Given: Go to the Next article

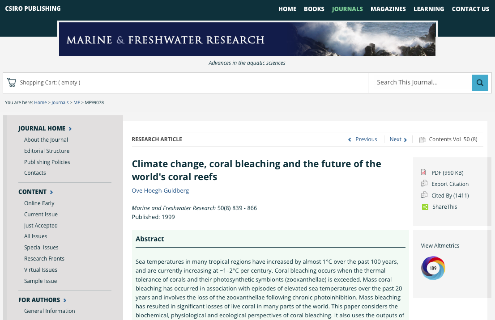Looking at the screenshot, I should pos(398,139).
